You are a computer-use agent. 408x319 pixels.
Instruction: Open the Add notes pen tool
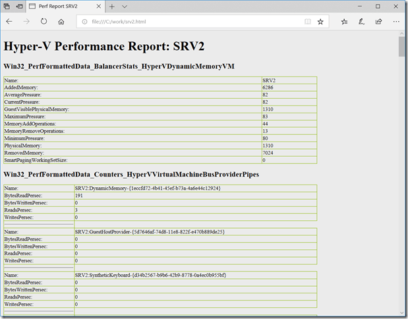(x=361, y=22)
